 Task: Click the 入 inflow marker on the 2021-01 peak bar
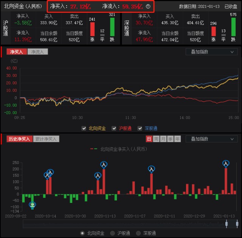tap(226, 164)
